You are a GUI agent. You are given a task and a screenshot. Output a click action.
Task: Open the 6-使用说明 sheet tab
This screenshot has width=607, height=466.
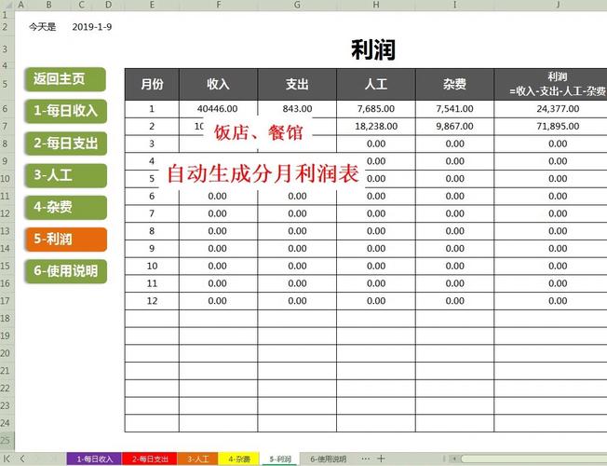(328, 459)
